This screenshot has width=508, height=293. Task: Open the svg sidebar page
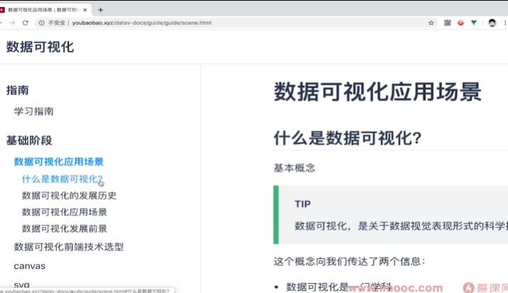(22, 284)
